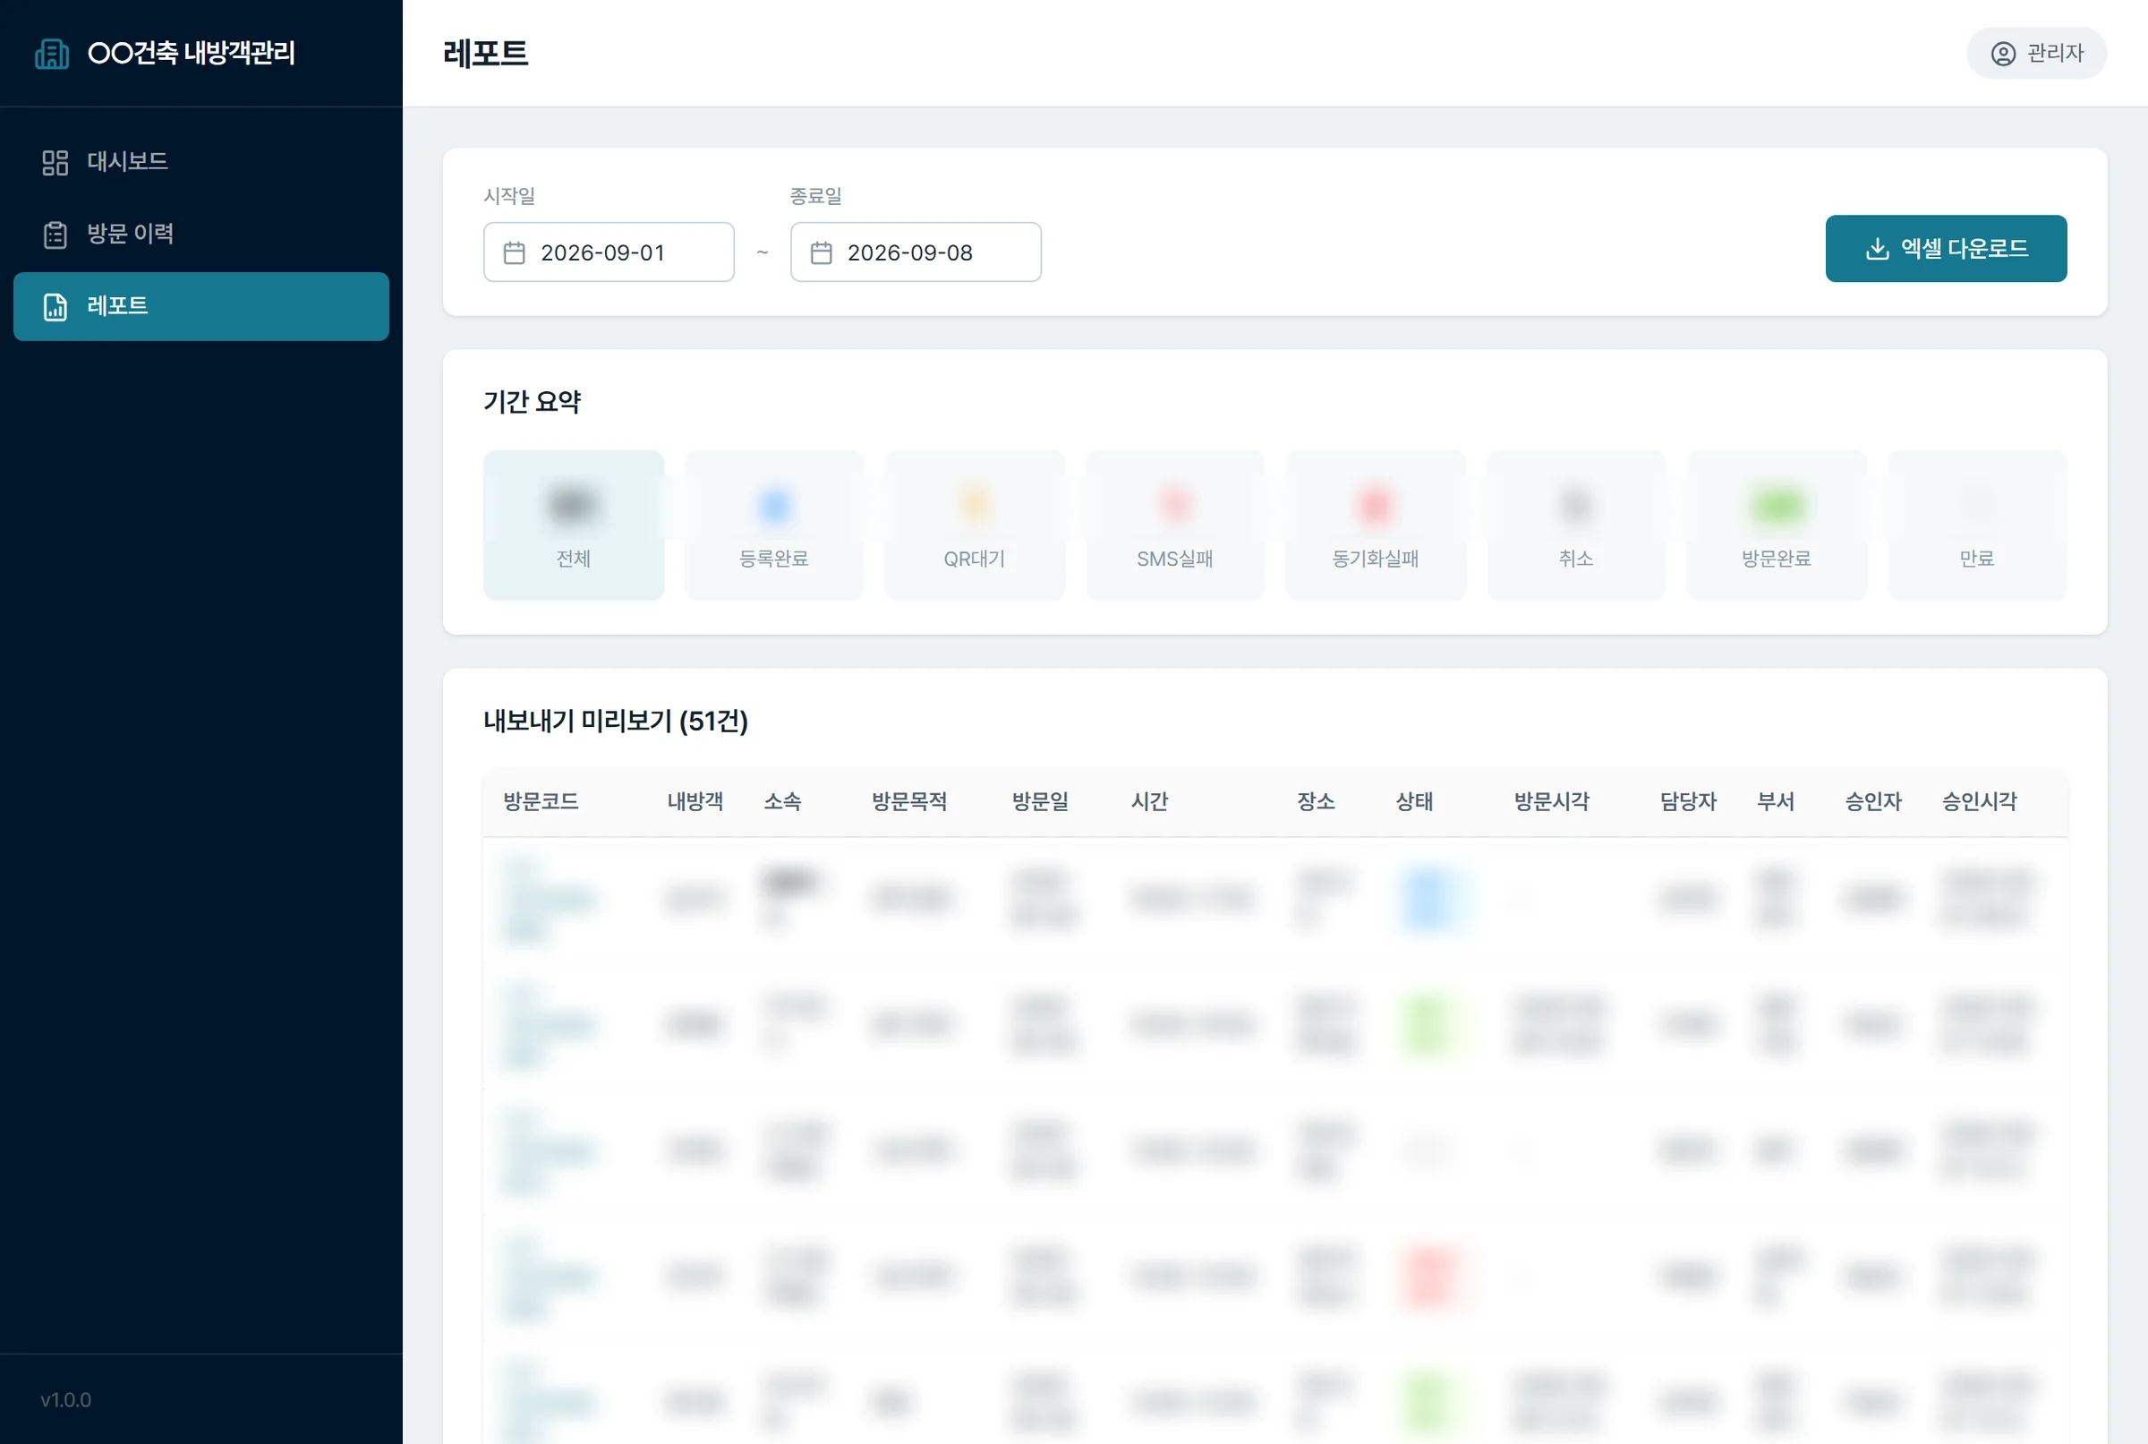
Task: Select the 전체 summary card
Action: (x=574, y=525)
